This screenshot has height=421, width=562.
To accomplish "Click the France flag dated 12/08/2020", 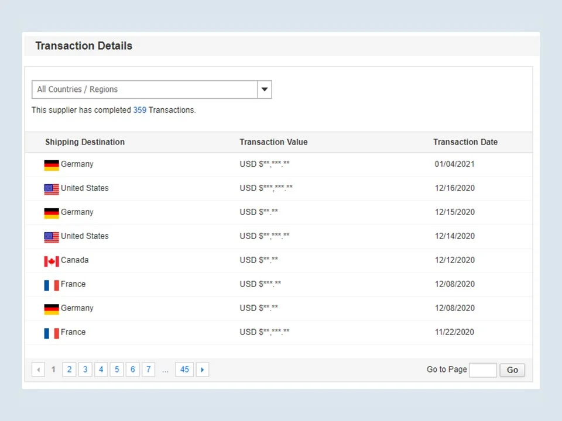I will (x=52, y=285).
